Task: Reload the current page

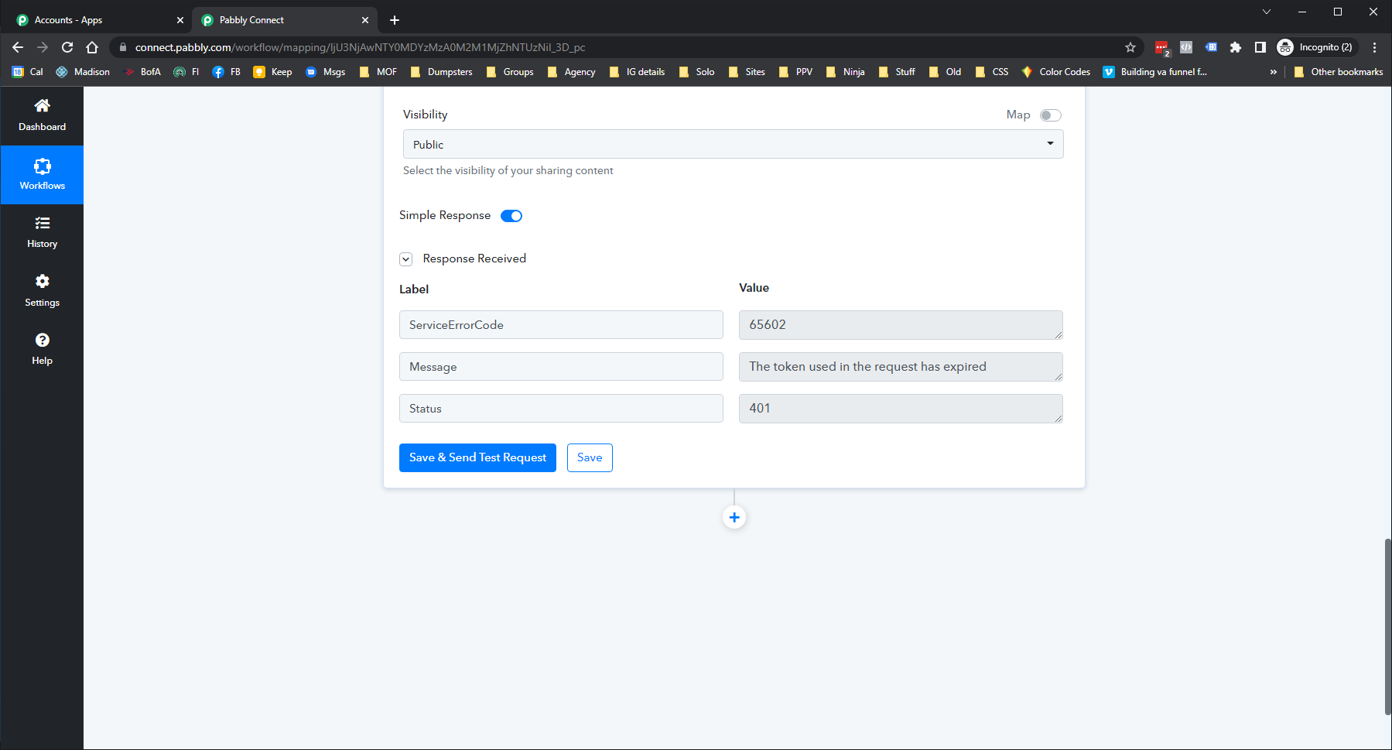Action: (x=67, y=47)
